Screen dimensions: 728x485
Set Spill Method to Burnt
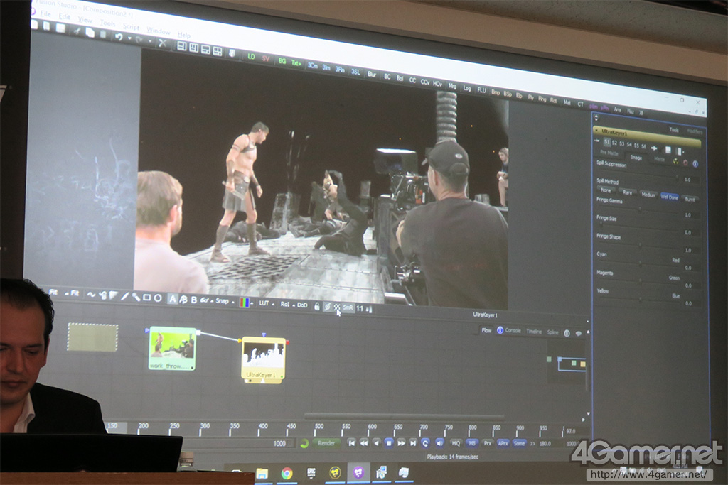point(690,200)
